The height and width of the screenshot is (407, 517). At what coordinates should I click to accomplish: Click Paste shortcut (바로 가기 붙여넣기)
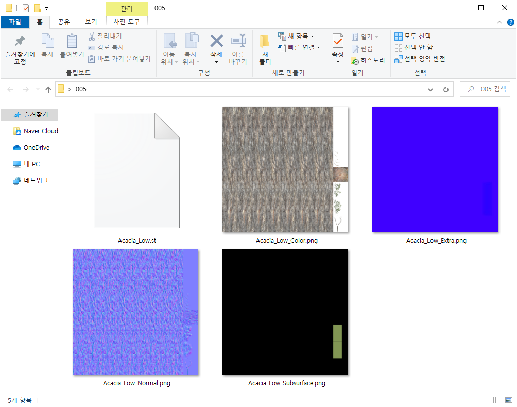[x=119, y=59]
